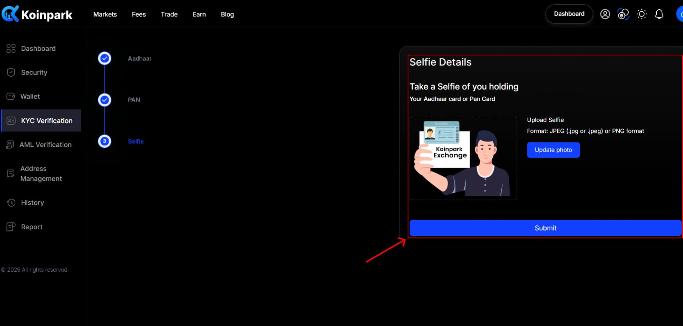
Task: Go to Security settings in sidebar
Action: pyautogui.click(x=34, y=72)
